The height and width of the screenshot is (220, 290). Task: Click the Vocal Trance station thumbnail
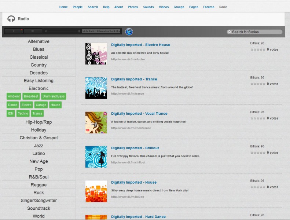point(96,122)
